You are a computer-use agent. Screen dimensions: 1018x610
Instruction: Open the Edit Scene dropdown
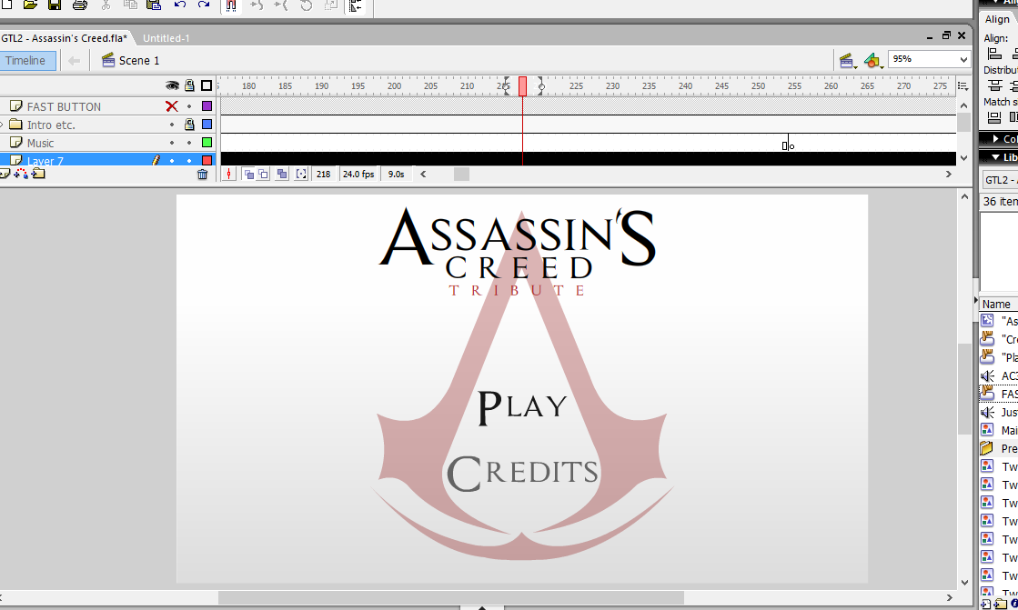[847, 61]
